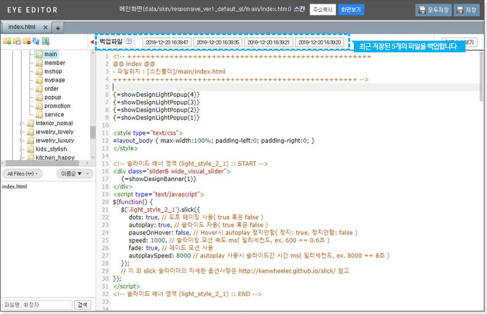The image size is (487, 314).
Task: Click the file tree scroll-down arrow
Action: pyautogui.click(x=92, y=158)
